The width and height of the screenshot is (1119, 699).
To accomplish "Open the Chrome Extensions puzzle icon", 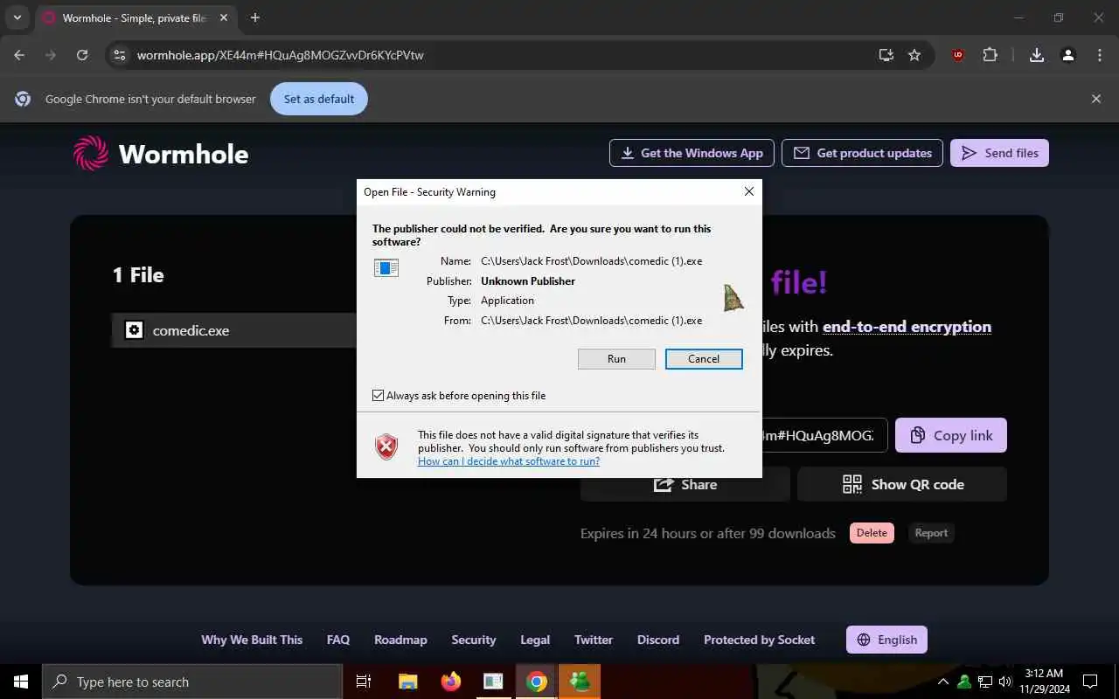I will pos(990,55).
